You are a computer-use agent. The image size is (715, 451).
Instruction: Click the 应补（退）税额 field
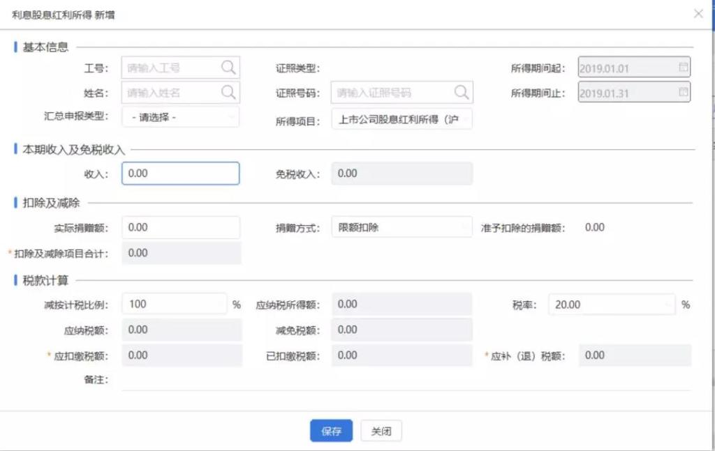(635, 356)
